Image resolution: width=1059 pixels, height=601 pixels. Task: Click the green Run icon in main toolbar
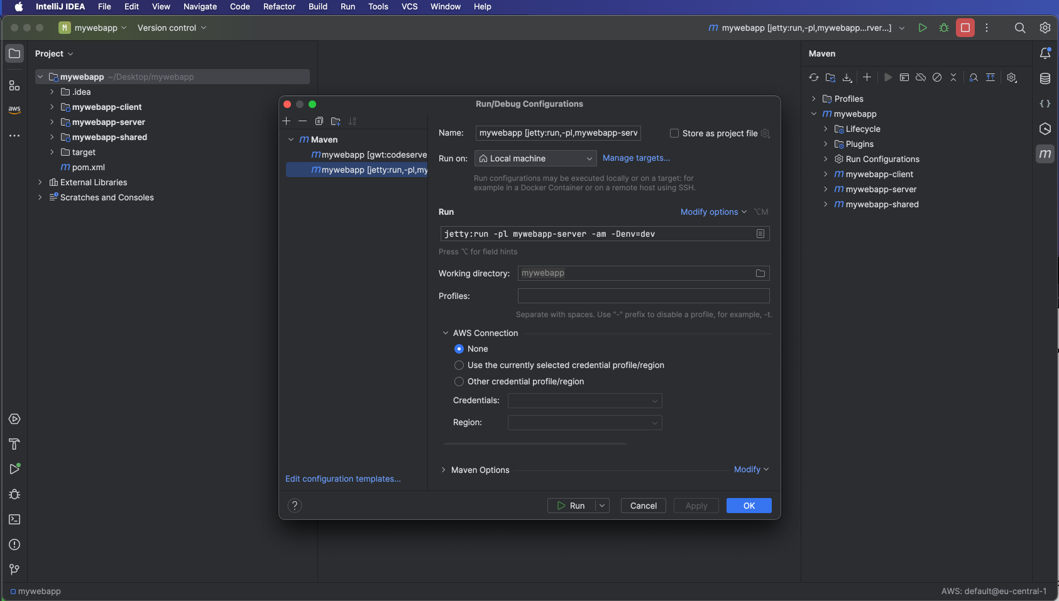[x=922, y=28]
